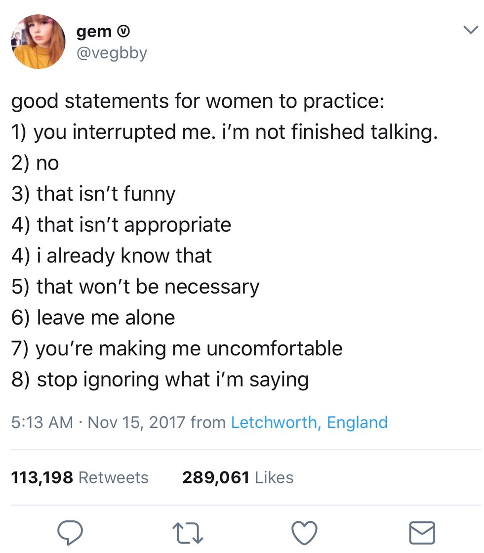484x553 pixels.
Task: Click the "that isn't funny" line
Action: point(93,194)
